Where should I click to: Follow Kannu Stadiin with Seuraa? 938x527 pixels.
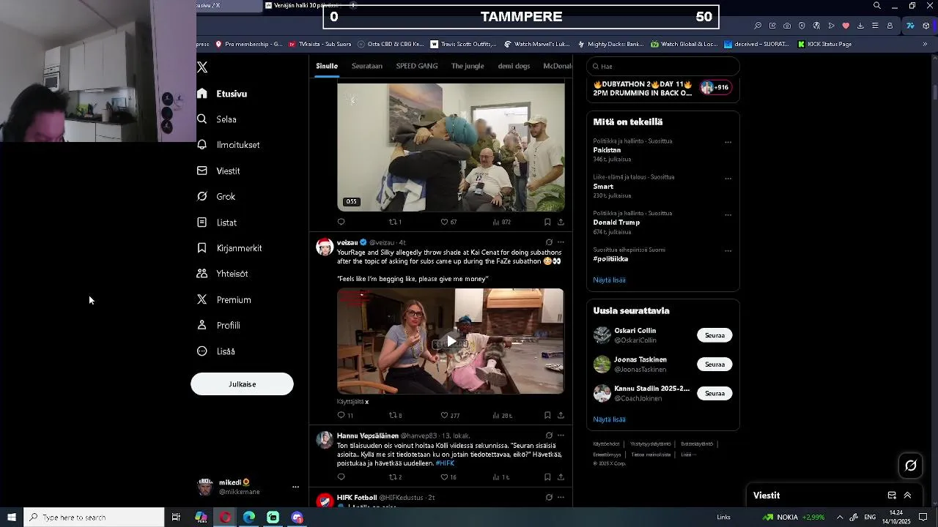(x=714, y=394)
